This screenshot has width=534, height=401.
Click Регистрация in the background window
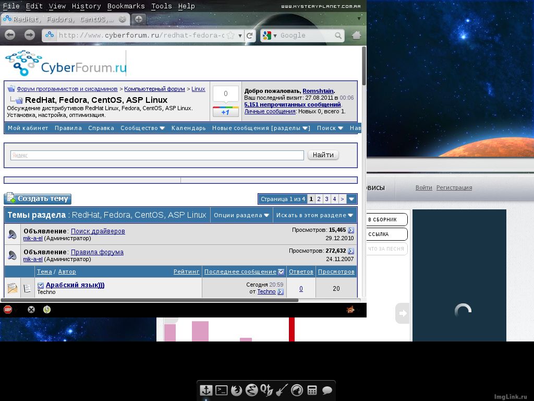(454, 187)
